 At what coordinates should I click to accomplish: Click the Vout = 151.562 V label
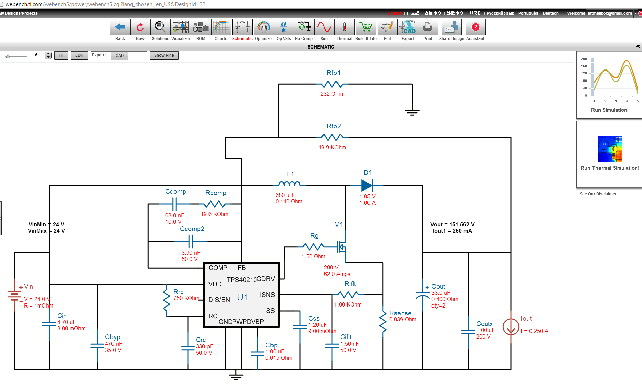(x=452, y=225)
